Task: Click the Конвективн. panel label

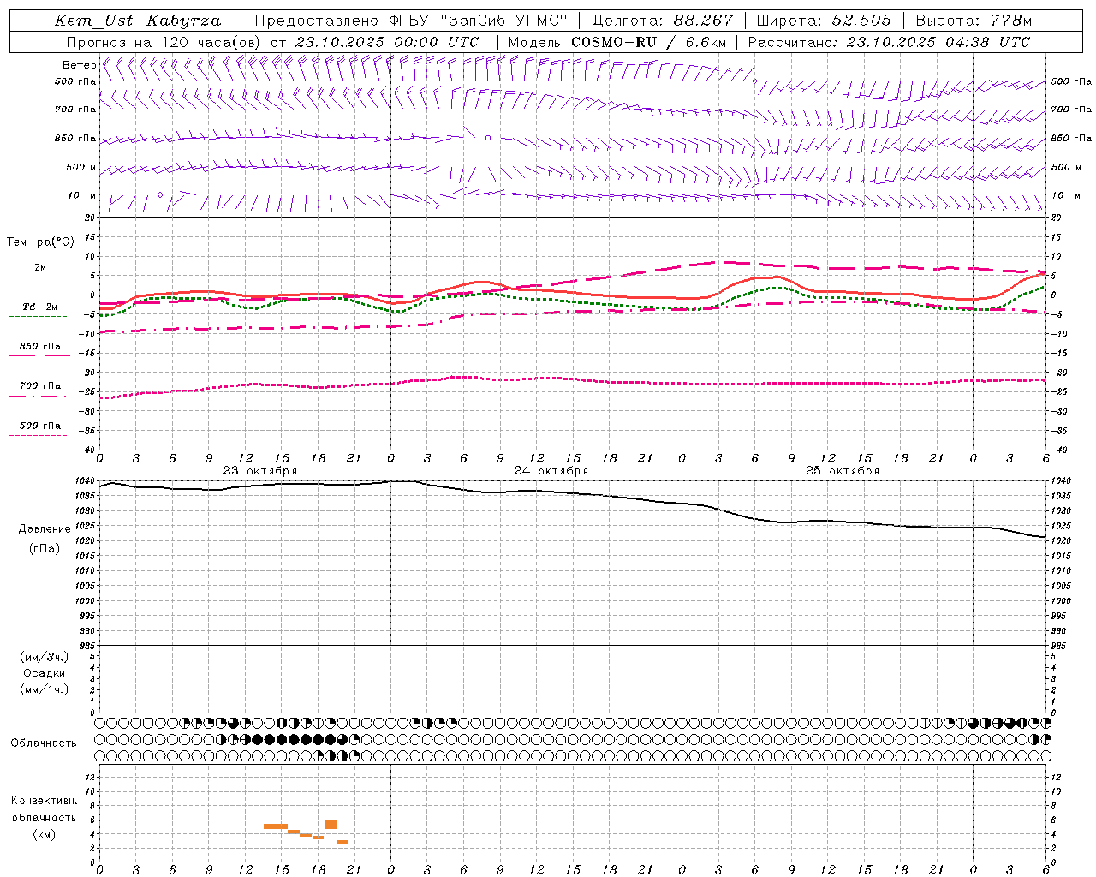Action: click(44, 801)
